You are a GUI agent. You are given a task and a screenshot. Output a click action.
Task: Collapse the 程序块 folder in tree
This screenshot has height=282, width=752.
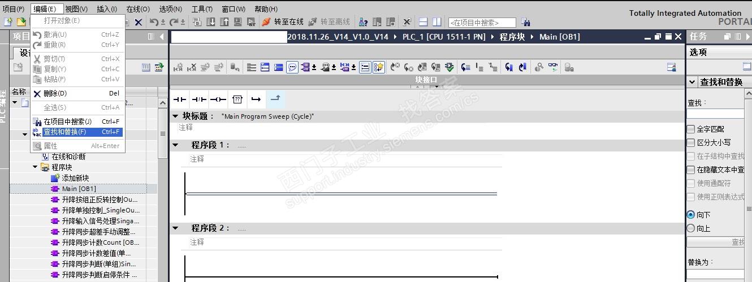click(35, 167)
